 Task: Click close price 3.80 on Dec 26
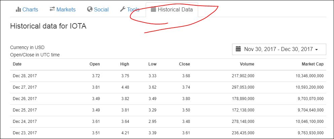pyautogui.click(x=186, y=99)
